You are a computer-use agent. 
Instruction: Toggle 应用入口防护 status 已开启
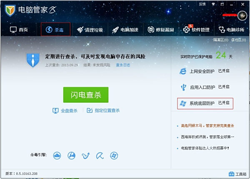click(x=224, y=87)
